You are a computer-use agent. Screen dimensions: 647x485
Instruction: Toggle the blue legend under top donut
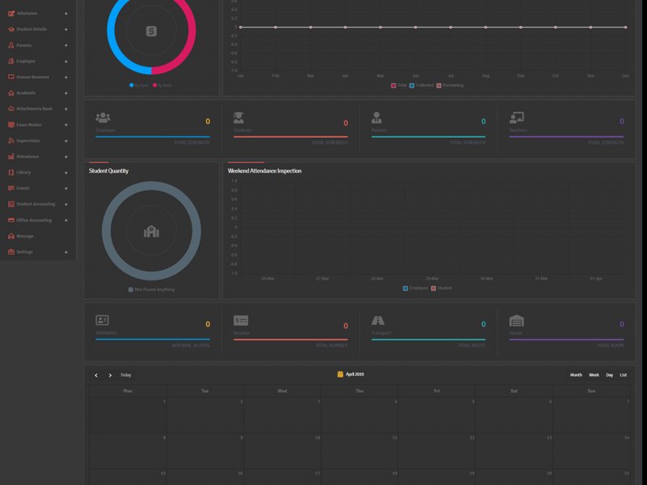point(139,86)
